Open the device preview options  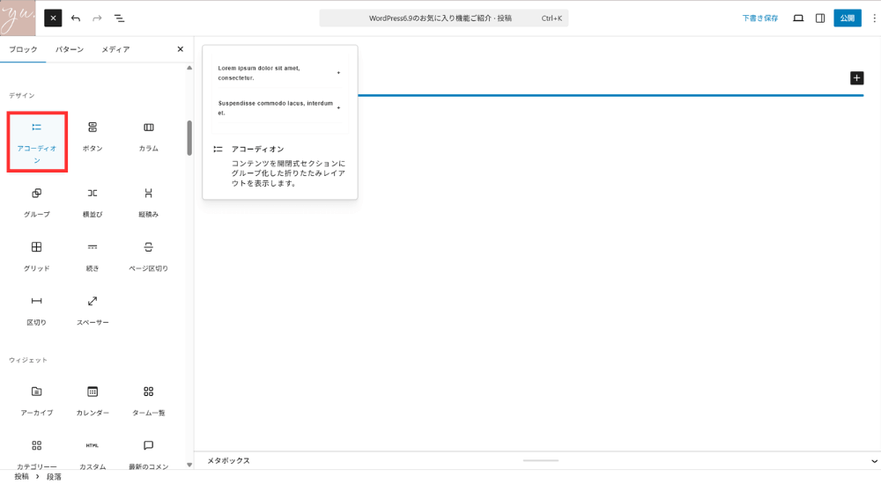[x=798, y=18]
